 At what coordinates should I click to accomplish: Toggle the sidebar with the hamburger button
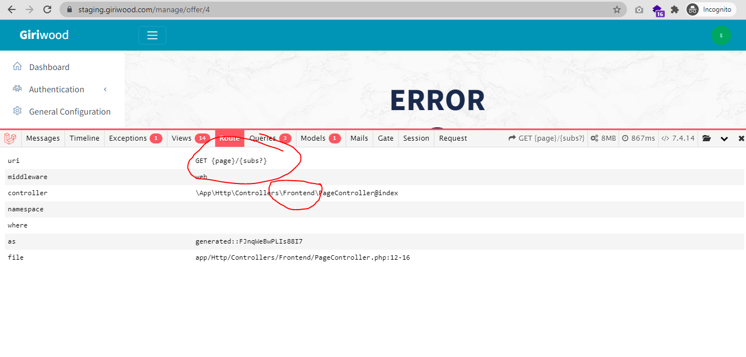pyautogui.click(x=152, y=34)
